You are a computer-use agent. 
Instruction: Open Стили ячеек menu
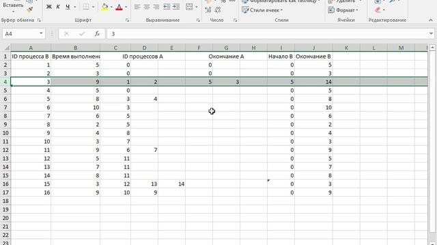pos(262,10)
